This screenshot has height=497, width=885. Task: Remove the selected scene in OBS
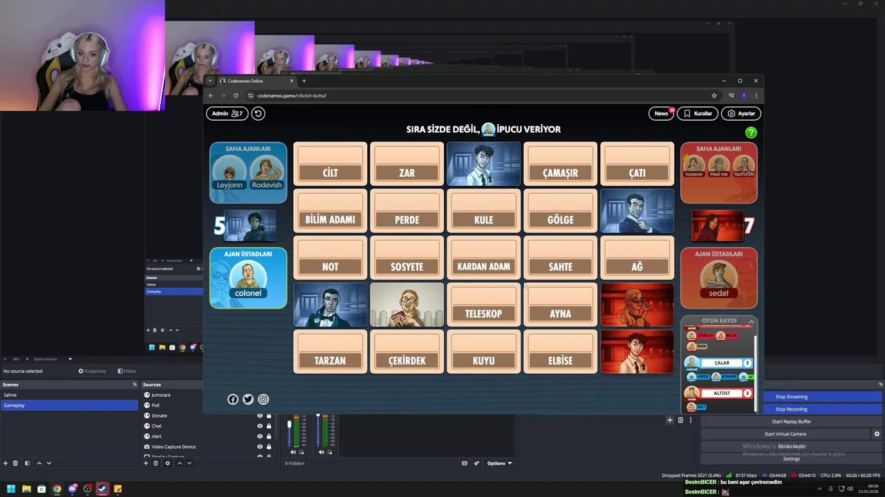click(15, 463)
